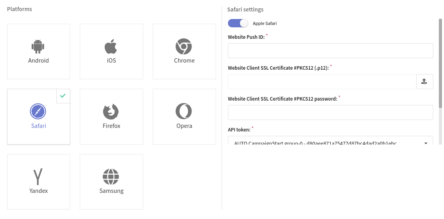The height and width of the screenshot is (219, 444).
Task: Click the Website Push ID label
Action: [246, 37]
